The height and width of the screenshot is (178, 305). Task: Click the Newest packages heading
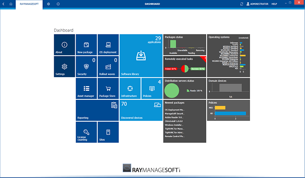(174, 102)
